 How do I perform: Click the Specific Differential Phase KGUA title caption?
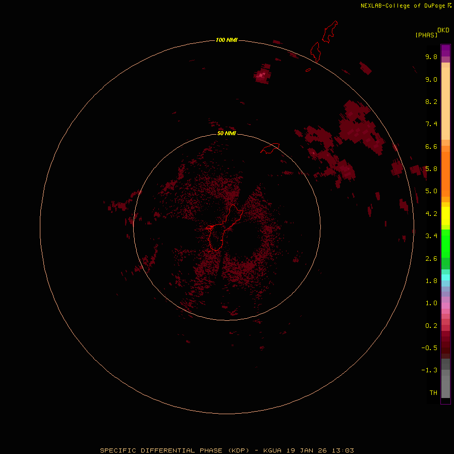[x=227, y=450]
